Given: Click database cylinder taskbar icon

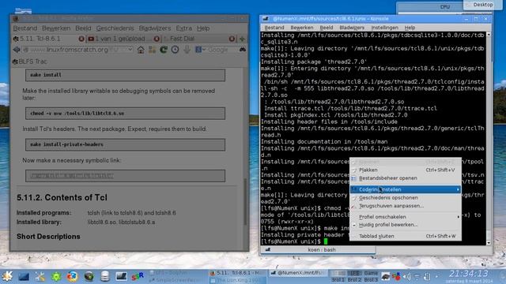Looking at the screenshot, I should tap(105, 276).
